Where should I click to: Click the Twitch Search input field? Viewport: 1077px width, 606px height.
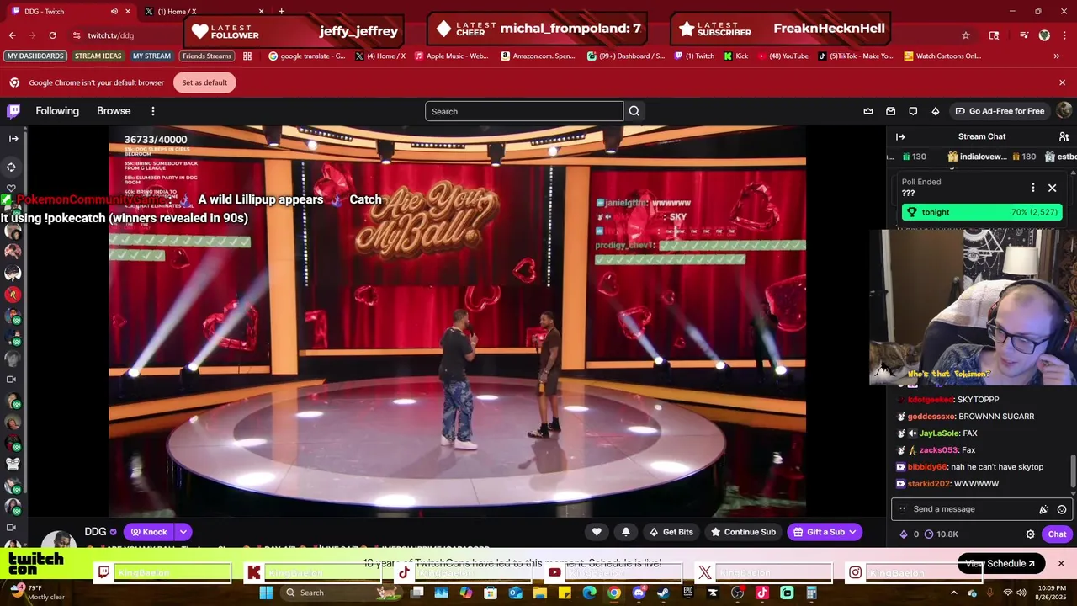coord(524,111)
